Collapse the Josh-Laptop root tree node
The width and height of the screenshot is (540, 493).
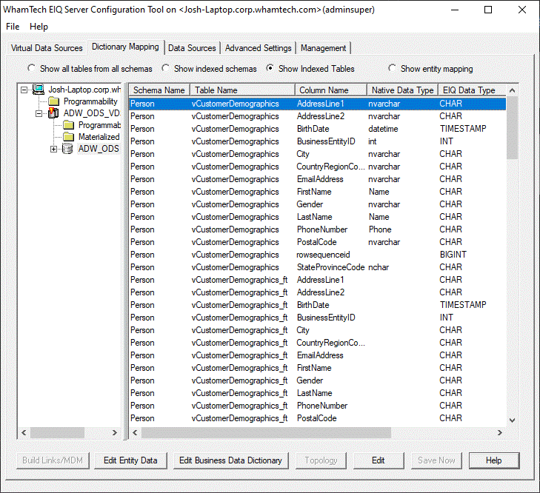[24, 90]
